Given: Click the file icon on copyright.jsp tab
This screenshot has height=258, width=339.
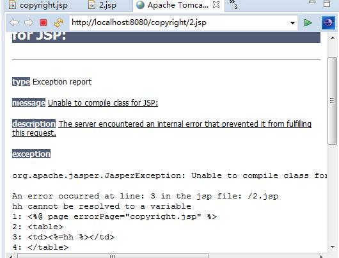Looking at the screenshot, I should tap(13, 4).
